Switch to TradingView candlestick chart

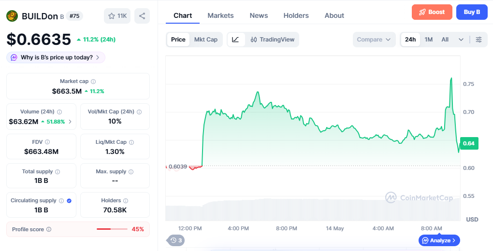point(272,40)
